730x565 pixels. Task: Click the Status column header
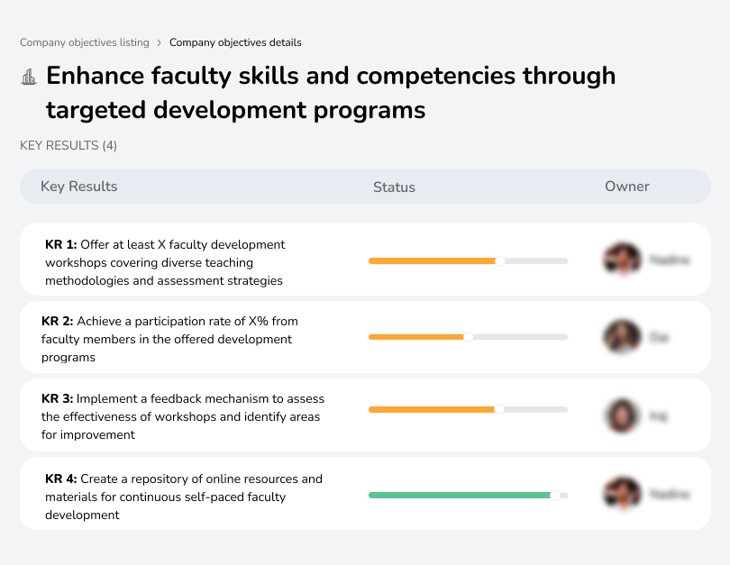pos(394,187)
